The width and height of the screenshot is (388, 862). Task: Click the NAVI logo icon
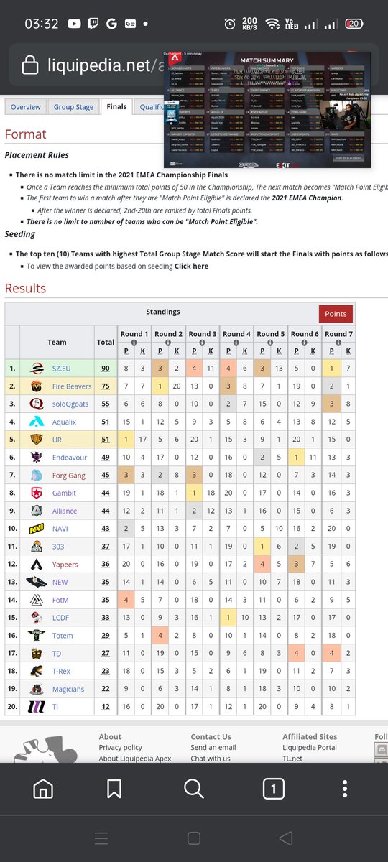(x=37, y=529)
